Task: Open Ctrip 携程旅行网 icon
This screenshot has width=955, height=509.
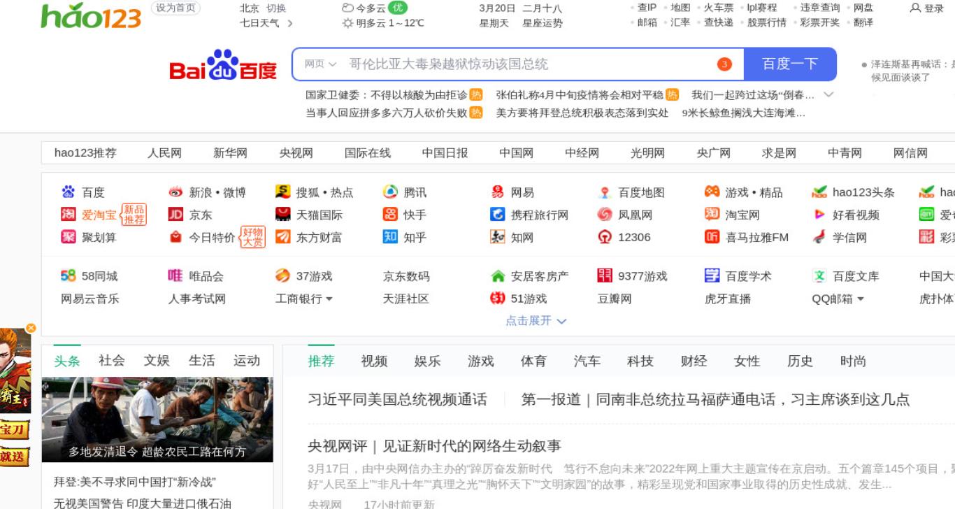Action: point(497,215)
